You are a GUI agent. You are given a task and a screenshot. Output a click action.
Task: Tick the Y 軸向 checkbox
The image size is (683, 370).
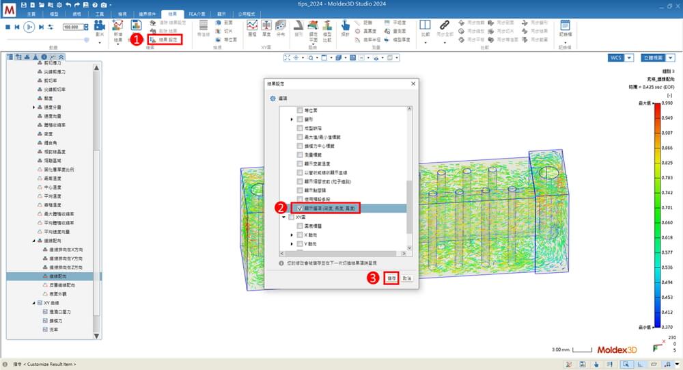coord(300,243)
